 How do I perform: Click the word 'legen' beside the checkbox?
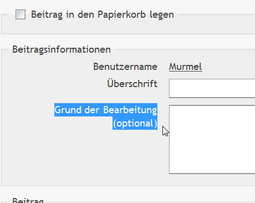tap(162, 15)
